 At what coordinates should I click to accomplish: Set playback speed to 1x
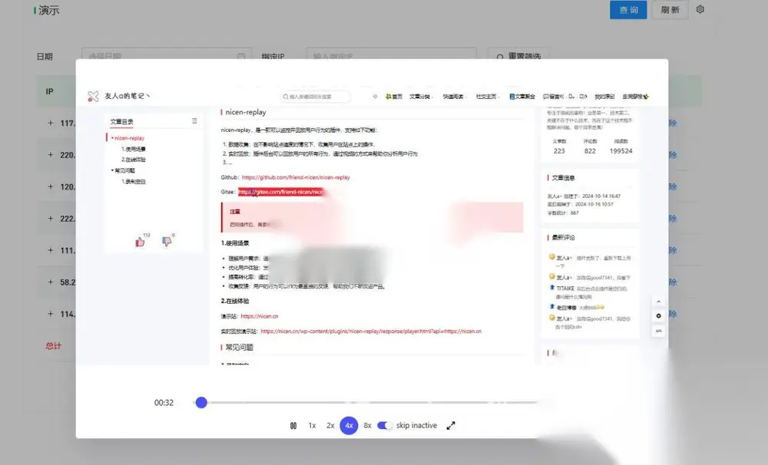(x=312, y=426)
